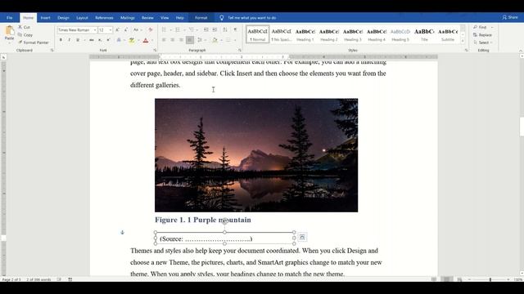Click inside the Source text box
The width and height of the screenshot is (524, 294).
click(x=224, y=238)
